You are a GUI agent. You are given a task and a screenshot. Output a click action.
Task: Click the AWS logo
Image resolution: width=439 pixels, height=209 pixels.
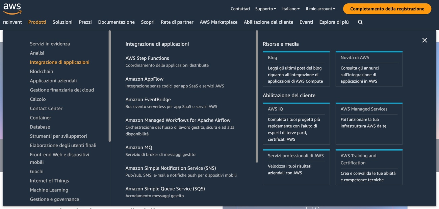click(12, 9)
